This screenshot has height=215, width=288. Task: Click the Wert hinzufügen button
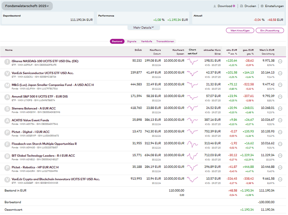coord(240,30)
